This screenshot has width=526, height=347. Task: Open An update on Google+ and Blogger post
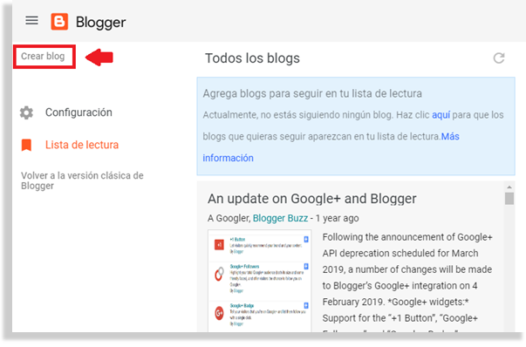[312, 199]
